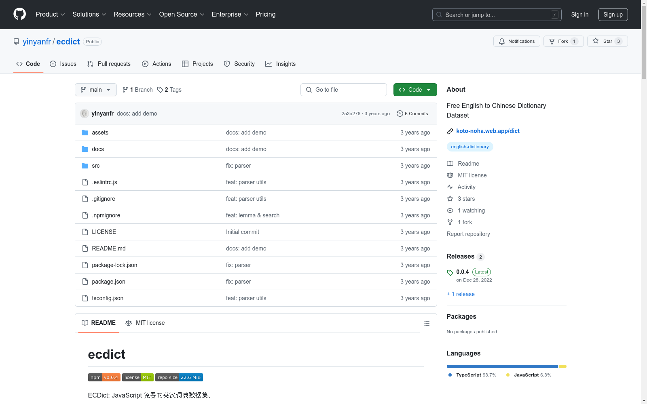The image size is (647, 404).
Task: Select the README tab in file viewer
Action: coord(99,323)
